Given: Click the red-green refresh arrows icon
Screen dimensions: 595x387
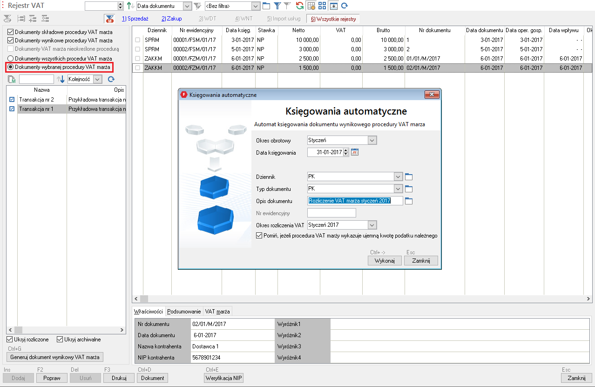Looking at the screenshot, I should click(x=300, y=6).
